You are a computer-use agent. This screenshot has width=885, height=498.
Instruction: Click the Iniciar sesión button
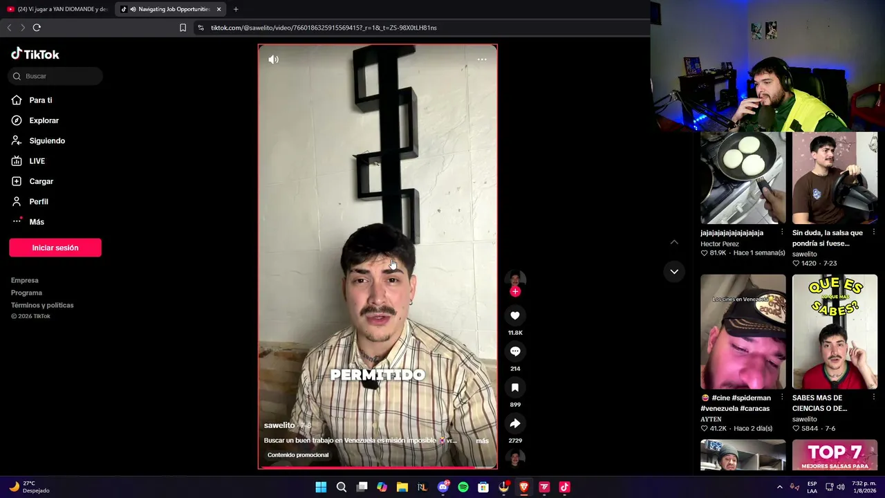pos(55,248)
